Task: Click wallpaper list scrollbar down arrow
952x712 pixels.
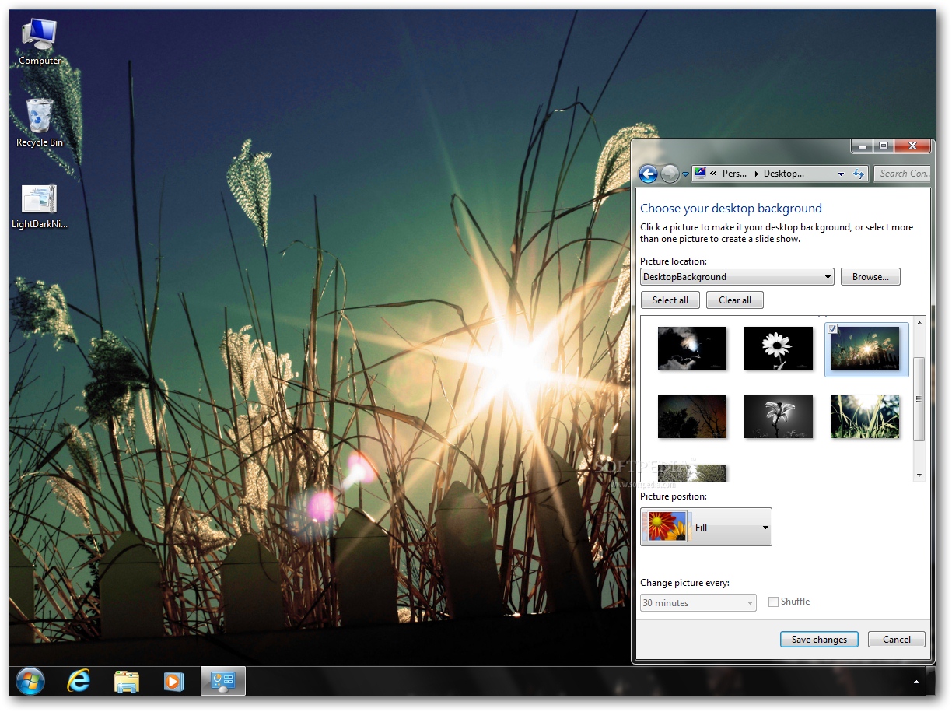Action: [x=919, y=475]
